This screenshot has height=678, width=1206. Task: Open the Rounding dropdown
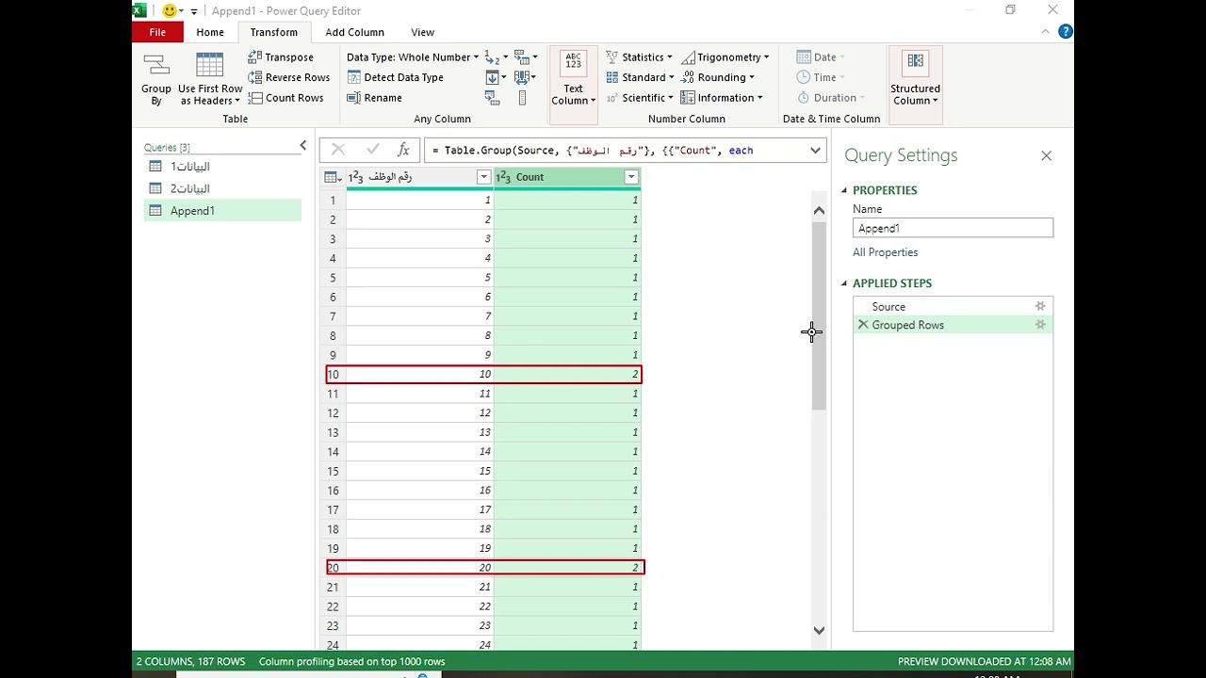tap(718, 77)
